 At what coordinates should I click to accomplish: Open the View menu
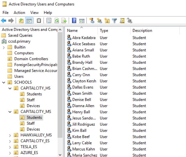coord(35,12)
